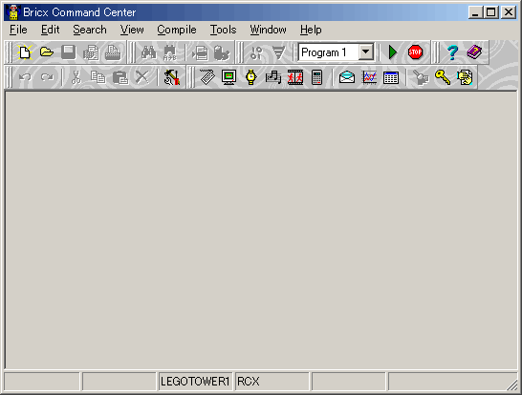Open the Memory Map table icon

click(x=391, y=77)
